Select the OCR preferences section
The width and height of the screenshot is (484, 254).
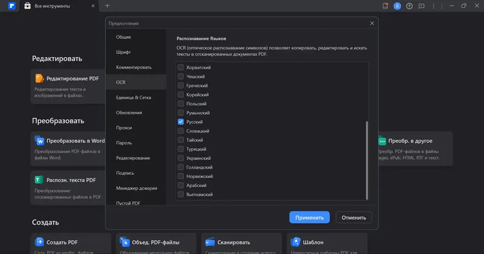tap(136, 82)
